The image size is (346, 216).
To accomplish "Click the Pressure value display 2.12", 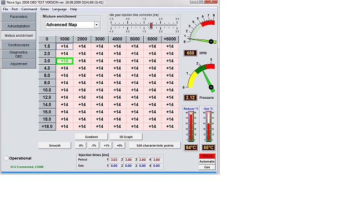I will tap(190, 97).
